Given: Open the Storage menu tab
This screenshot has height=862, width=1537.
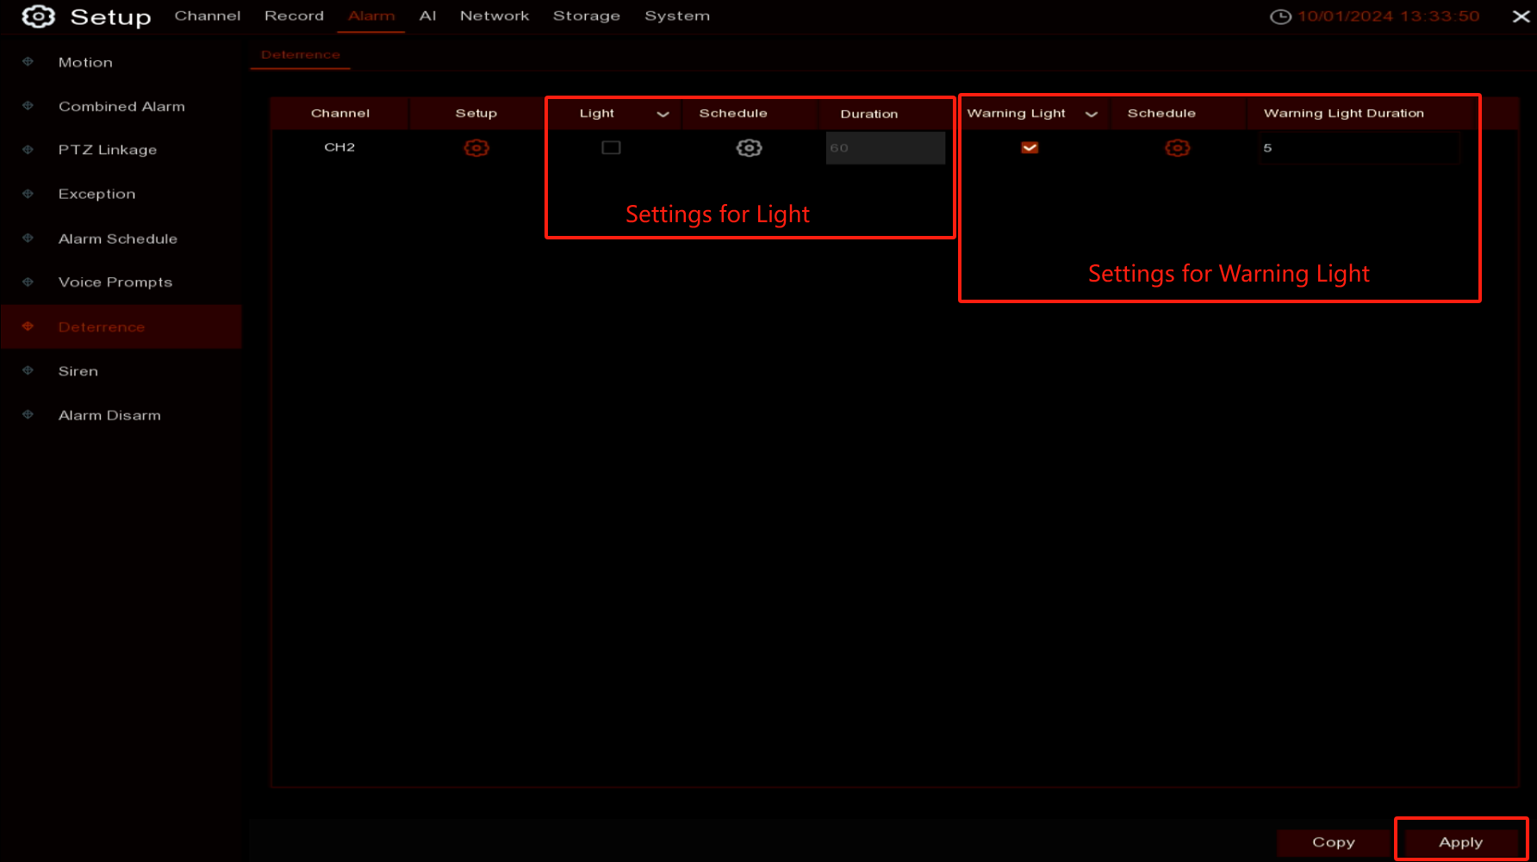Looking at the screenshot, I should [x=587, y=16].
